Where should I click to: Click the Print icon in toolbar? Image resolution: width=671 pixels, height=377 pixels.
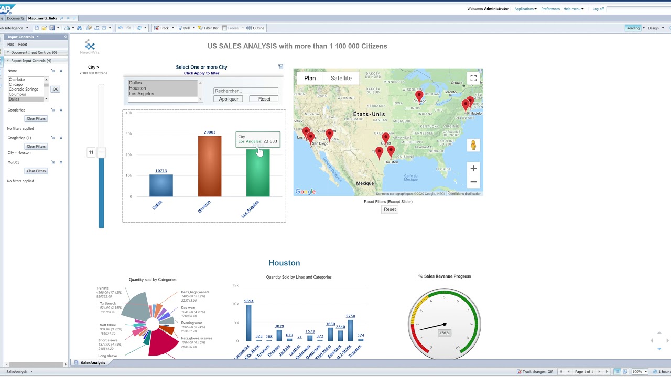(x=67, y=28)
